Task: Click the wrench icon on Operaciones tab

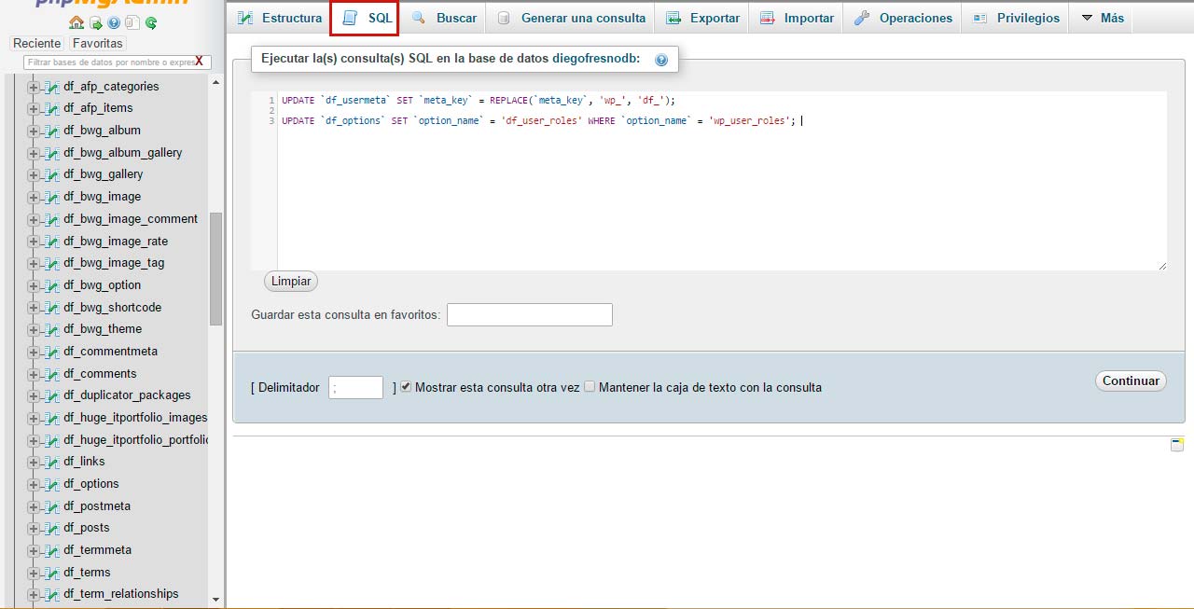Action: (x=862, y=17)
